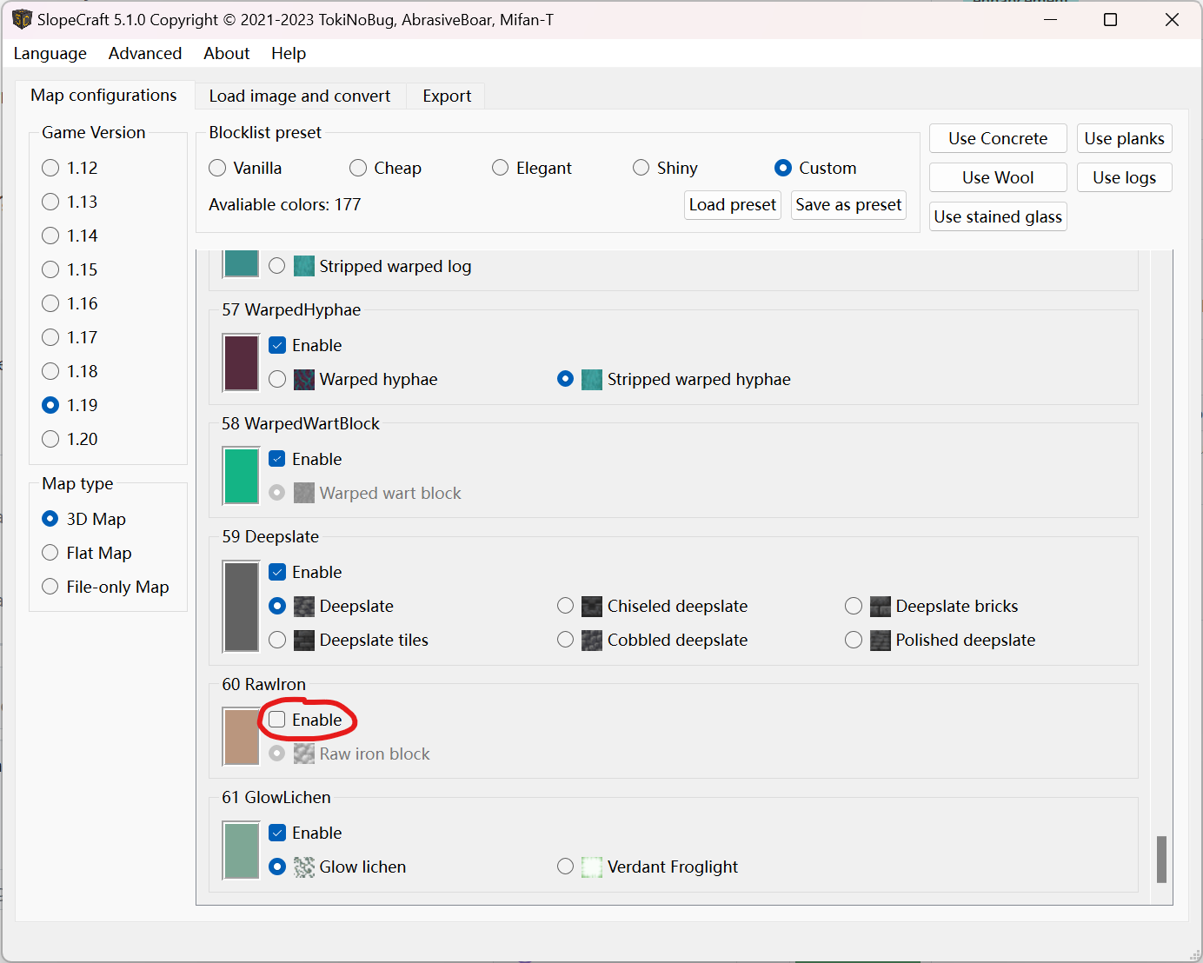Image resolution: width=1203 pixels, height=963 pixels.
Task: Open the Export tab
Action: tap(445, 96)
